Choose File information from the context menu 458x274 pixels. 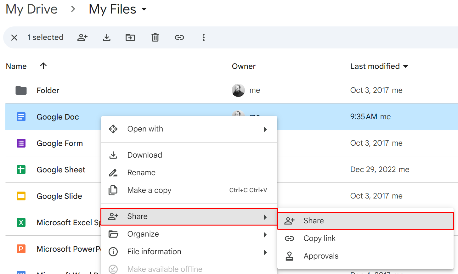189,252
